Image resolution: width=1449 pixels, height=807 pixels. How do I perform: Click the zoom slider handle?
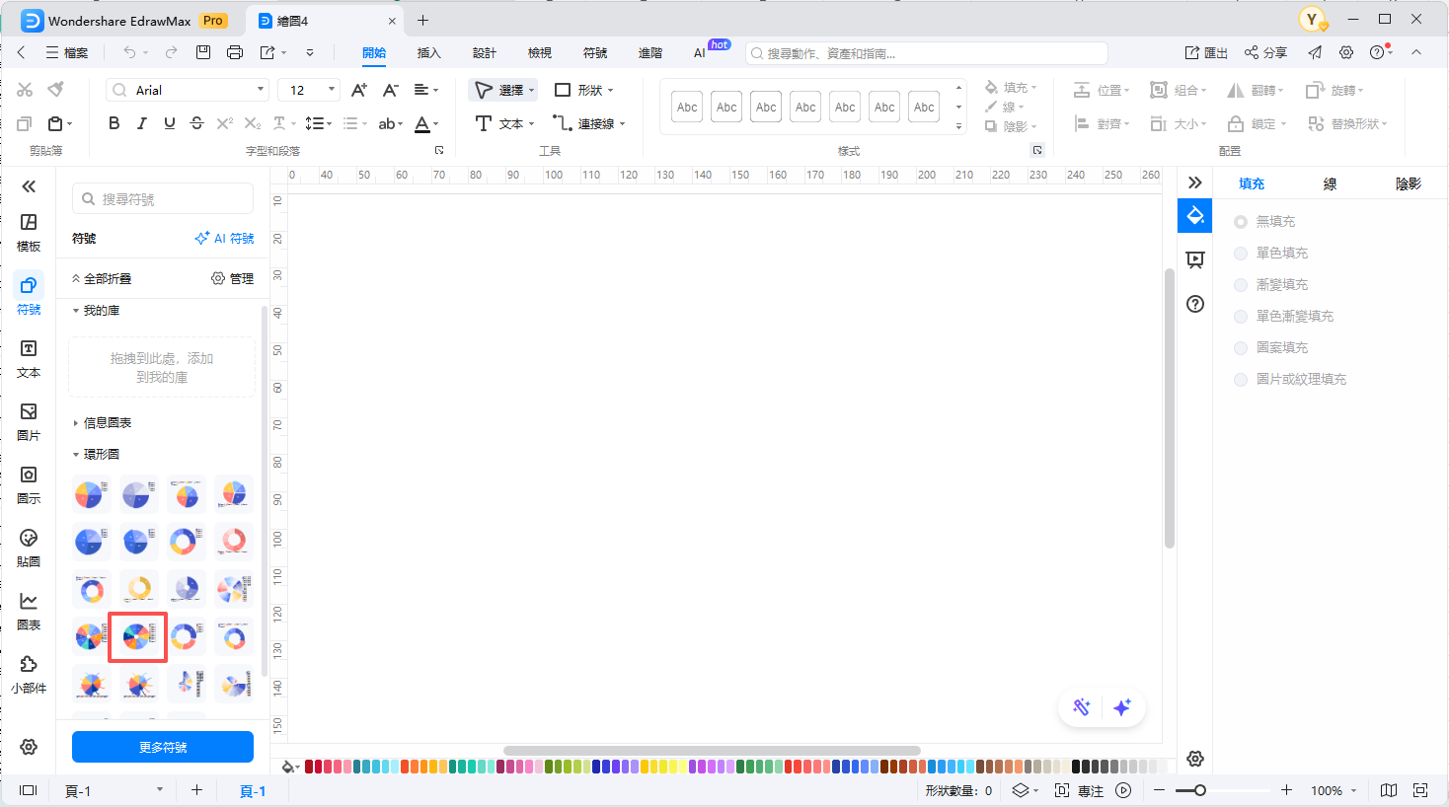(1199, 790)
